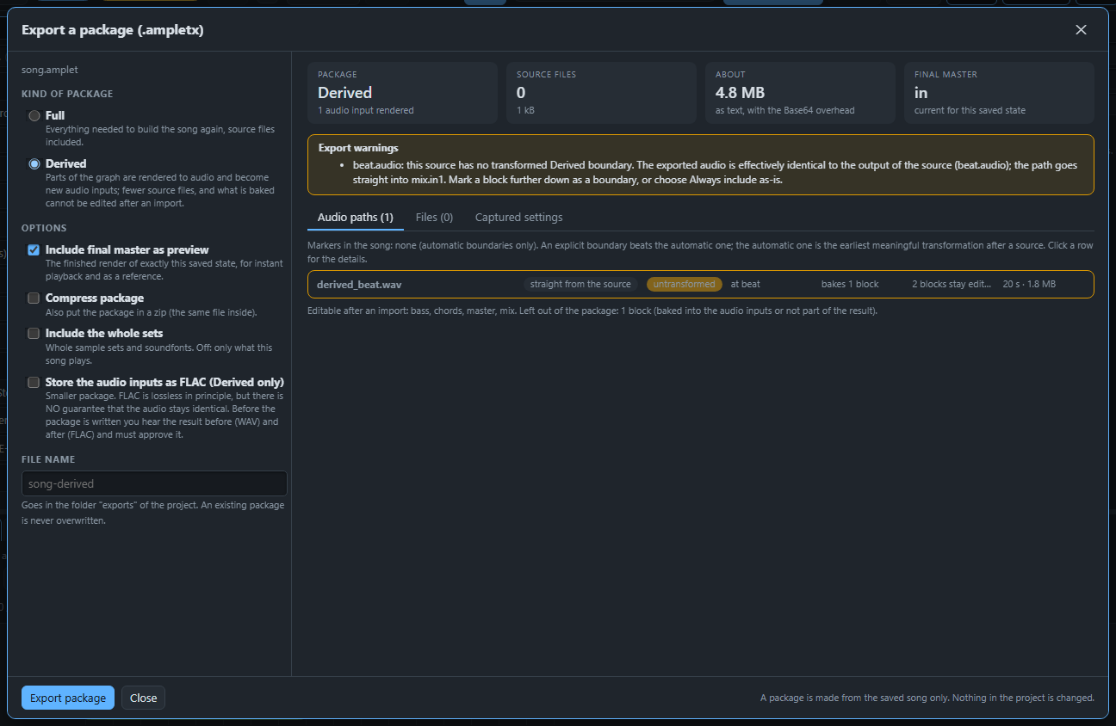1116x726 pixels.
Task: Select the Full package radio button
Action: (34, 115)
